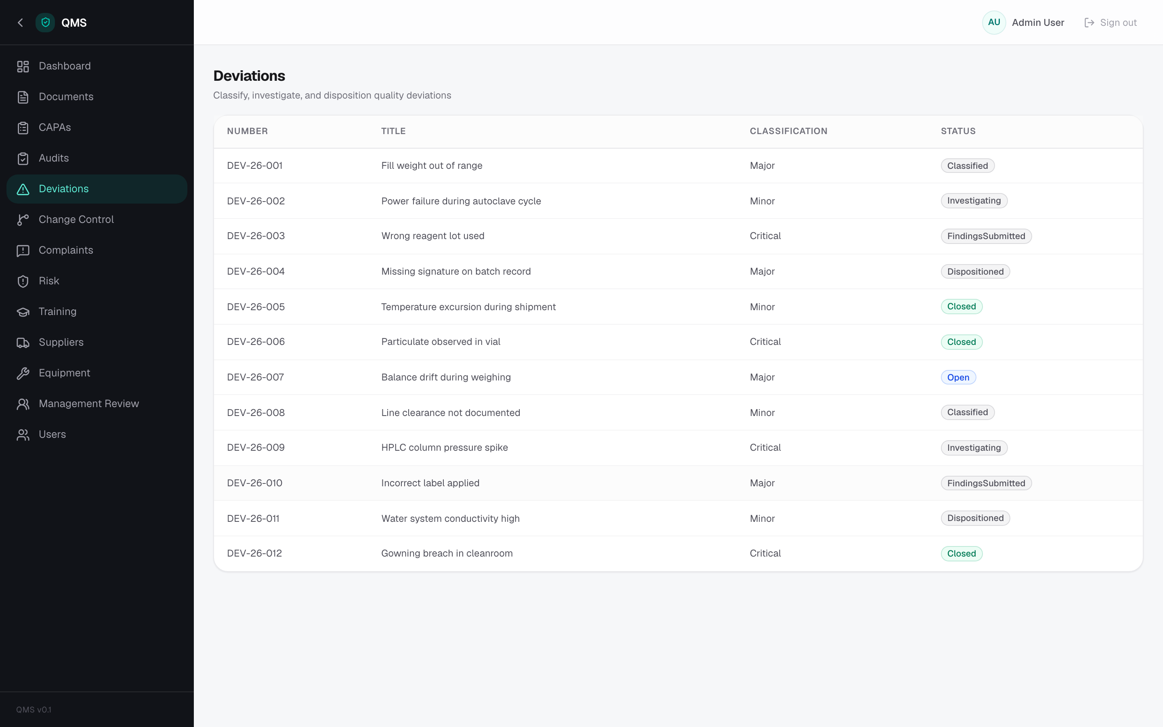Open Training from navigation
This screenshot has height=727, width=1163.
pyautogui.click(x=97, y=311)
